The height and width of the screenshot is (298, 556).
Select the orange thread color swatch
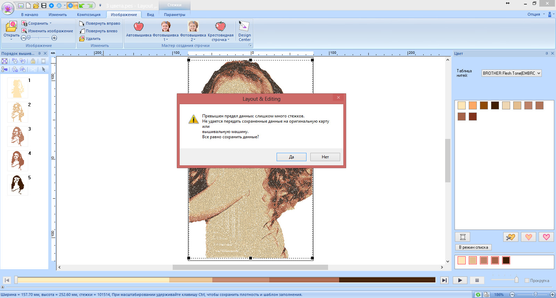(x=473, y=106)
